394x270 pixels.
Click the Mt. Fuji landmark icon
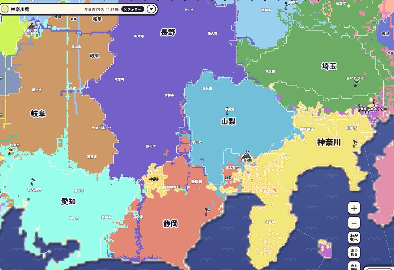pyautogui.click(x=246, y=154)
